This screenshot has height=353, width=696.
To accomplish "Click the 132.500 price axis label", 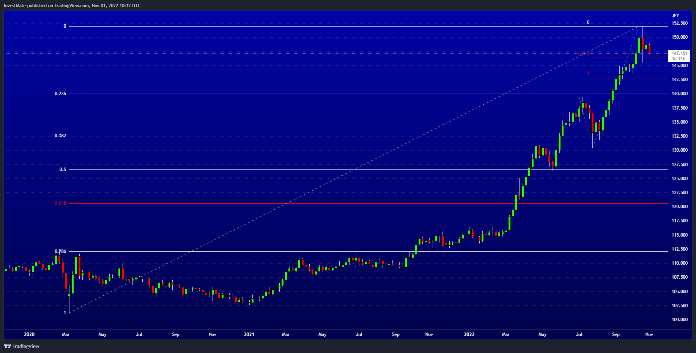I will pos(679,136).
